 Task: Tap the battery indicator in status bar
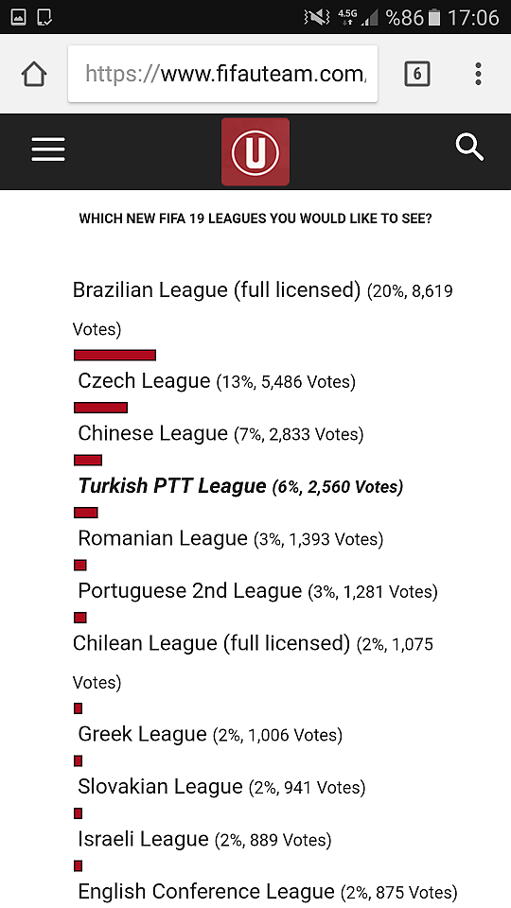pyautogui.click(x=434, y=18)
